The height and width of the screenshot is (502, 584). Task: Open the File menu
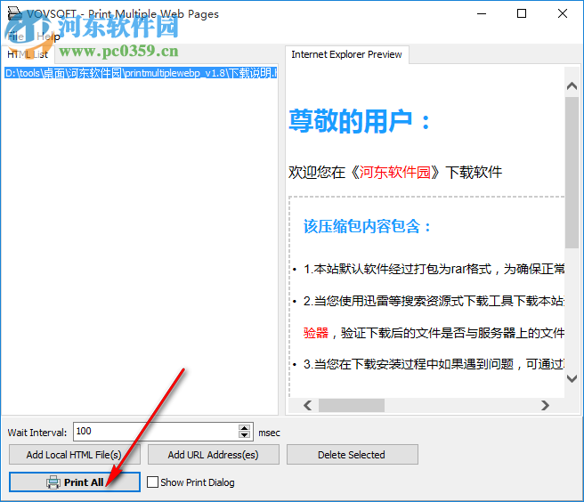point(16,36)
